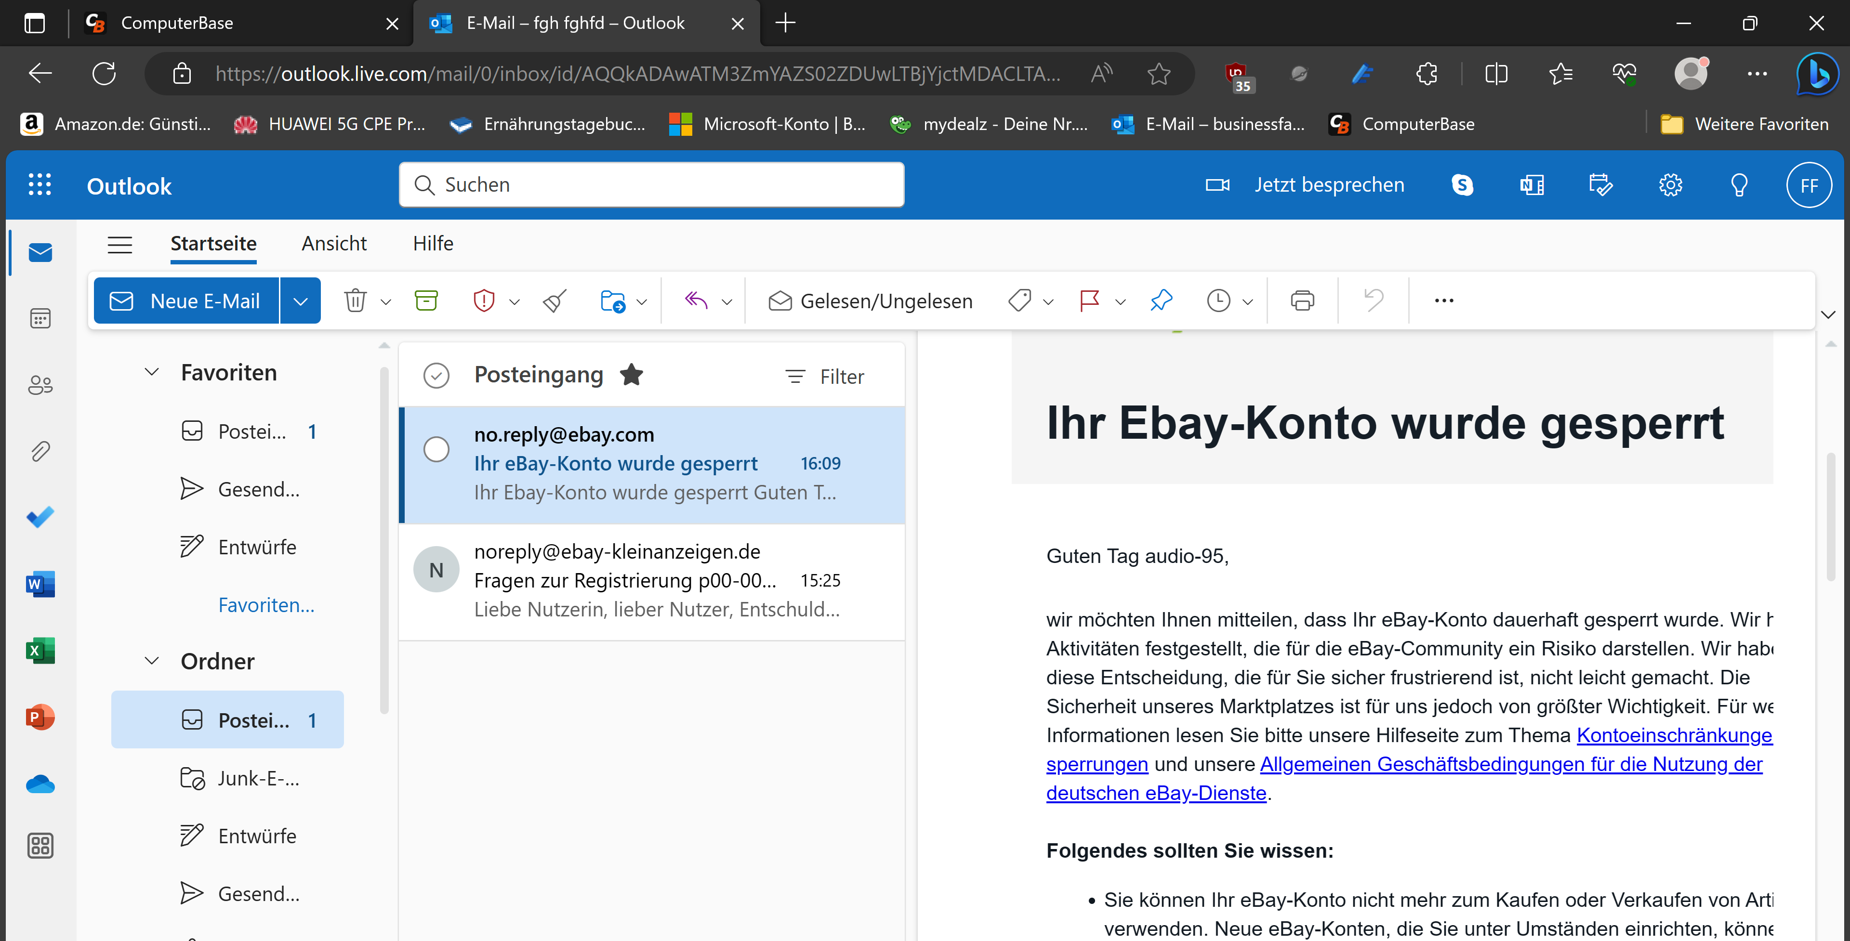The width and height of the screenshot is (1850, 941).
Task: Open Outlook settings gear
Action: [x=1670, y=184]
